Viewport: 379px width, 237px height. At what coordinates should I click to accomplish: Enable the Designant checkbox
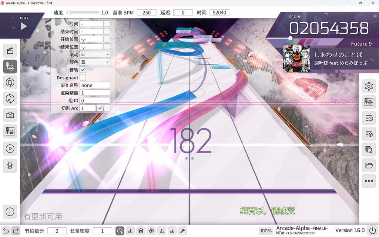tap(83, 78)
